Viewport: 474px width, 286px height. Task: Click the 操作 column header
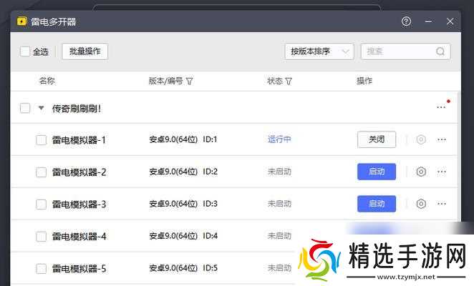(x=364, y=81)
